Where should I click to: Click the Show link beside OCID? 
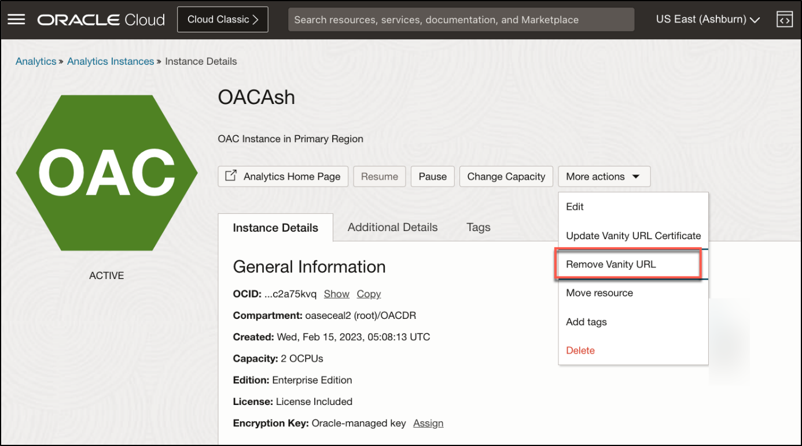336,294
